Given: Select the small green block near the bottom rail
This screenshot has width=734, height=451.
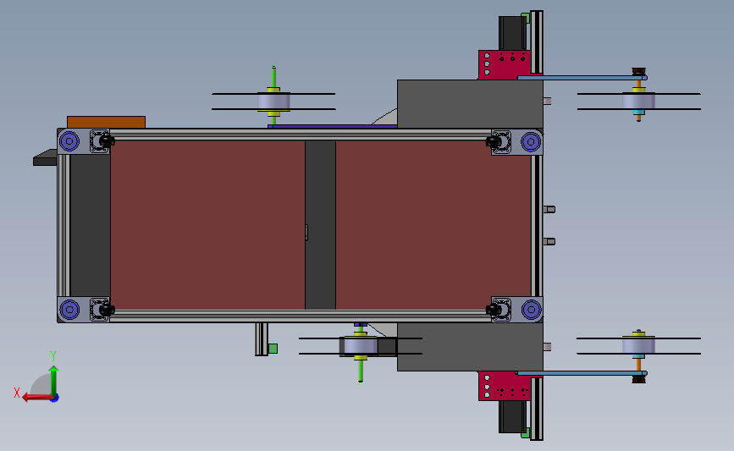Looking at the screenshot, I should [x=273, y=349].
